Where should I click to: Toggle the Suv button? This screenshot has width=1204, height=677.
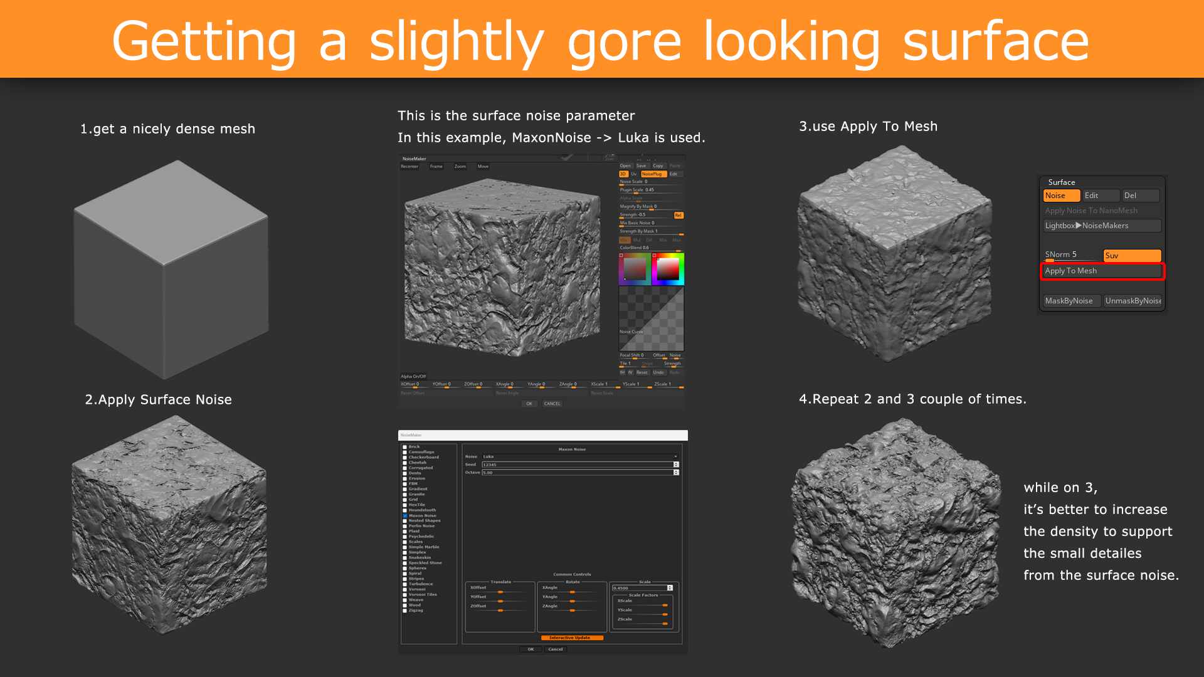1131,256
